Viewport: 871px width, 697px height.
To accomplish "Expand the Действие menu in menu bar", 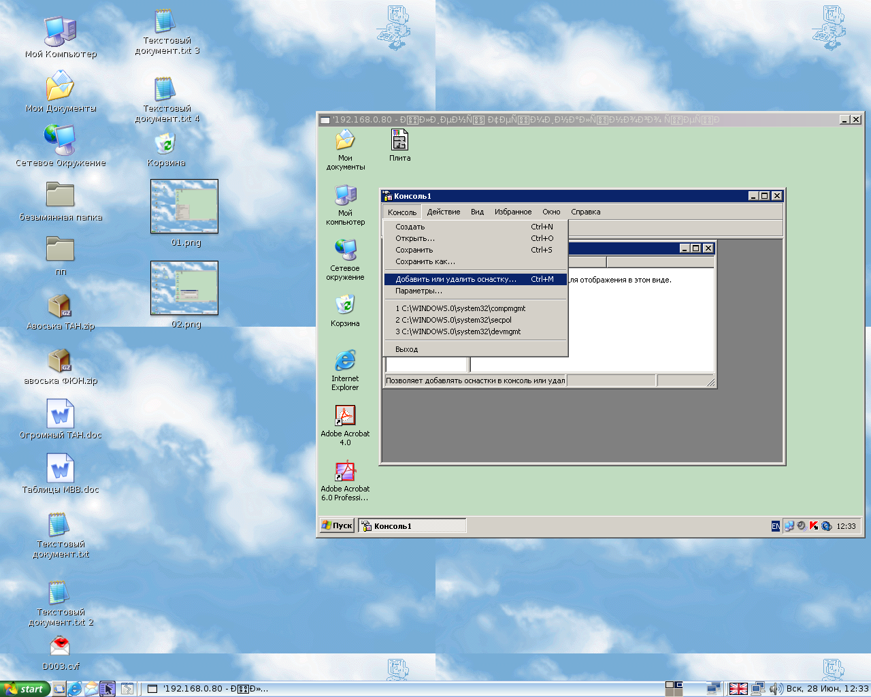I will click(444, 212).
